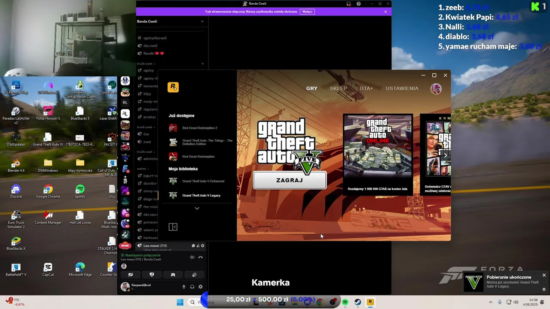Open Spotify desktop shortcut

(80, 191)
